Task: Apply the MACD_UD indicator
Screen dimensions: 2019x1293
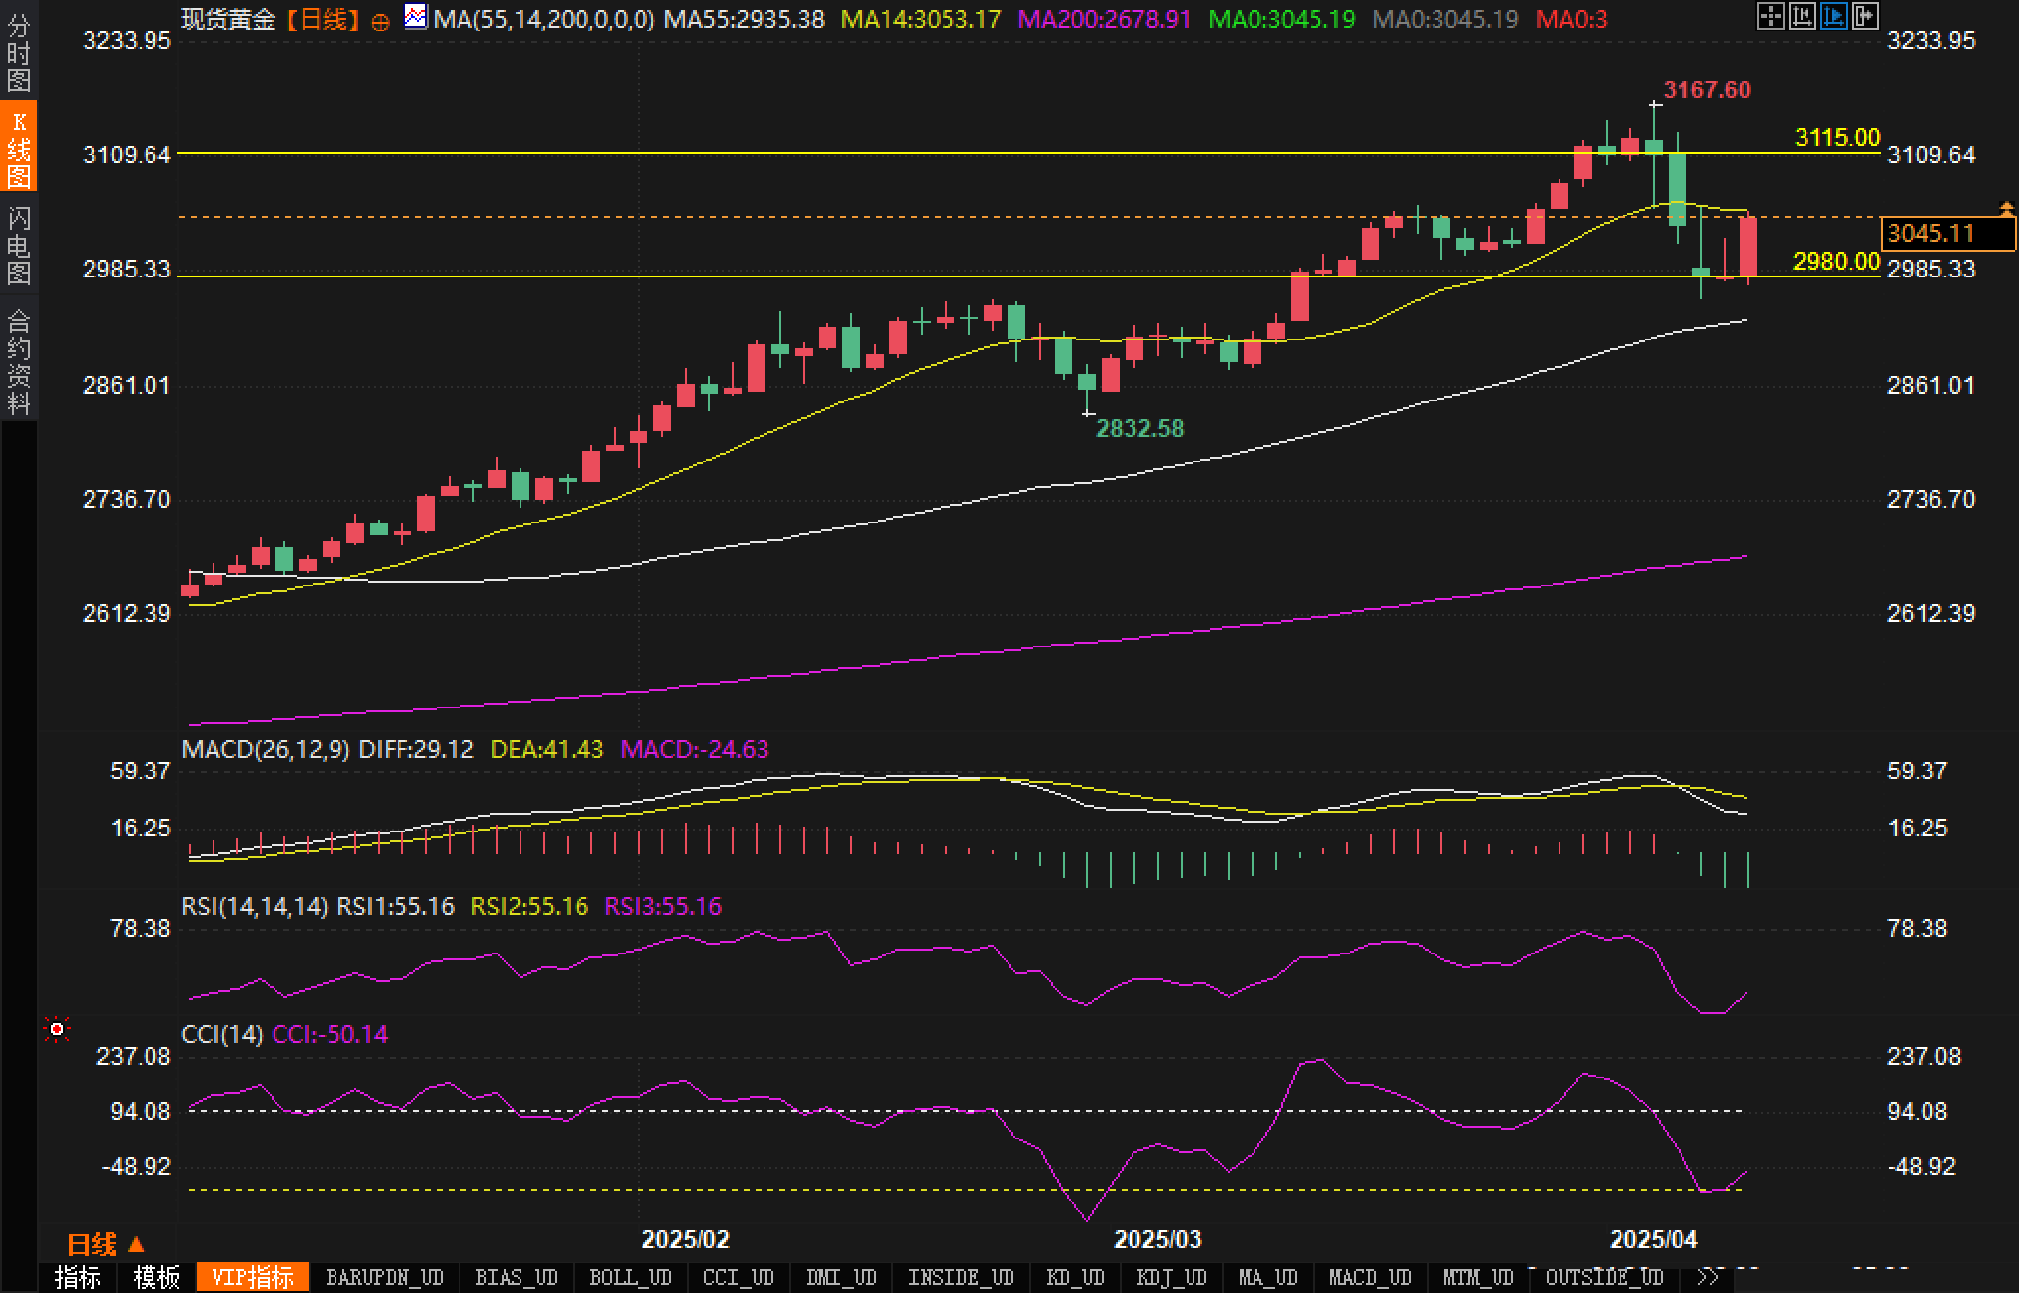Action: point(1370,1277)
